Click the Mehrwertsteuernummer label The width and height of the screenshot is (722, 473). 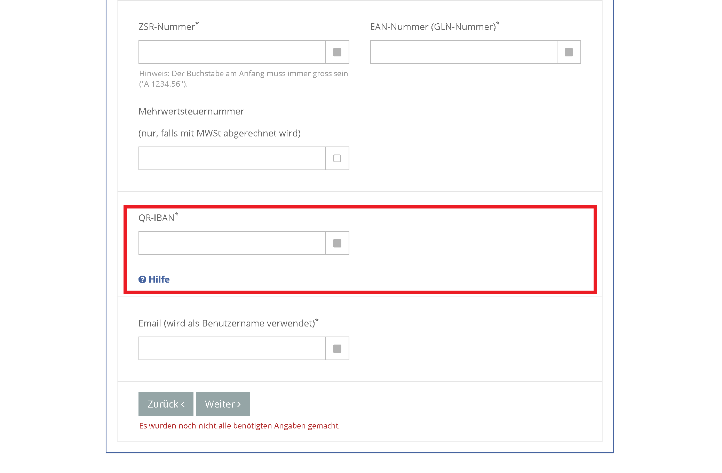tap(191, 111)
